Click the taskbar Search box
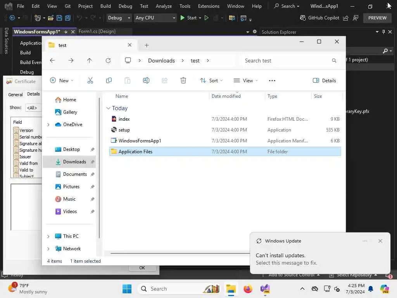This screenshot has height=298, width=397. pos(179,289)
